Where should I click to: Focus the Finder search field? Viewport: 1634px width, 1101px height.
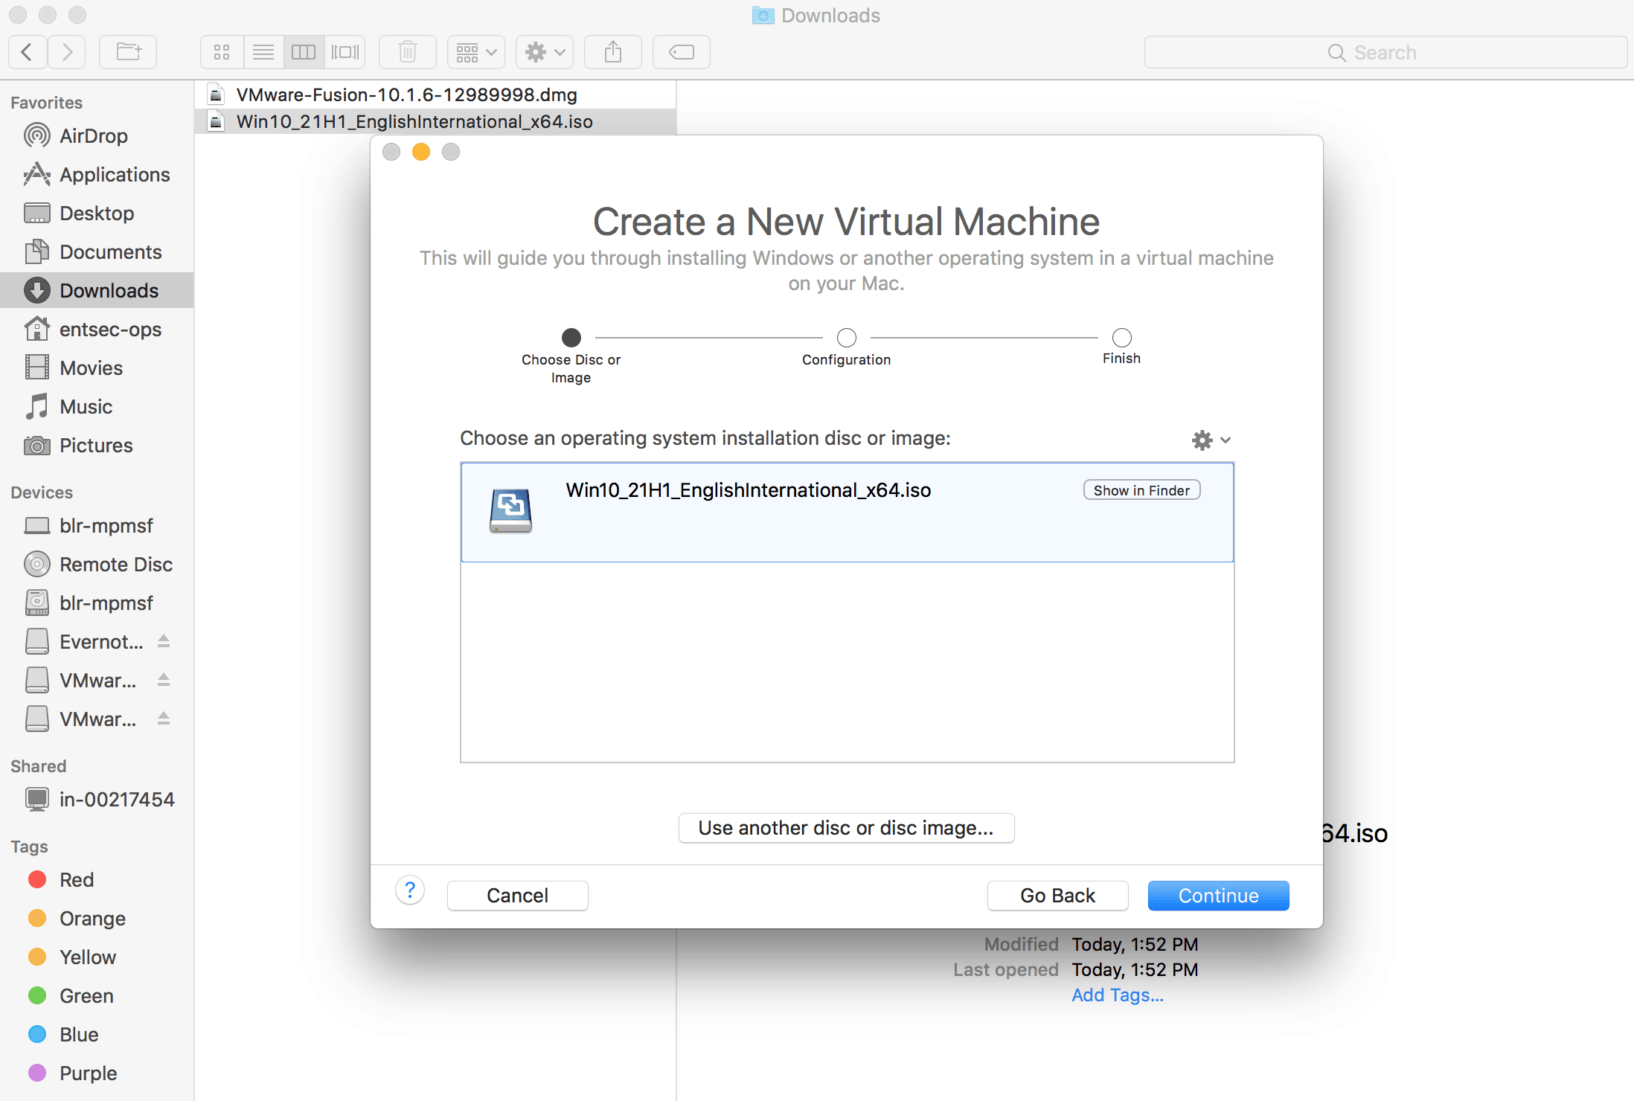tap(1385, 52)
